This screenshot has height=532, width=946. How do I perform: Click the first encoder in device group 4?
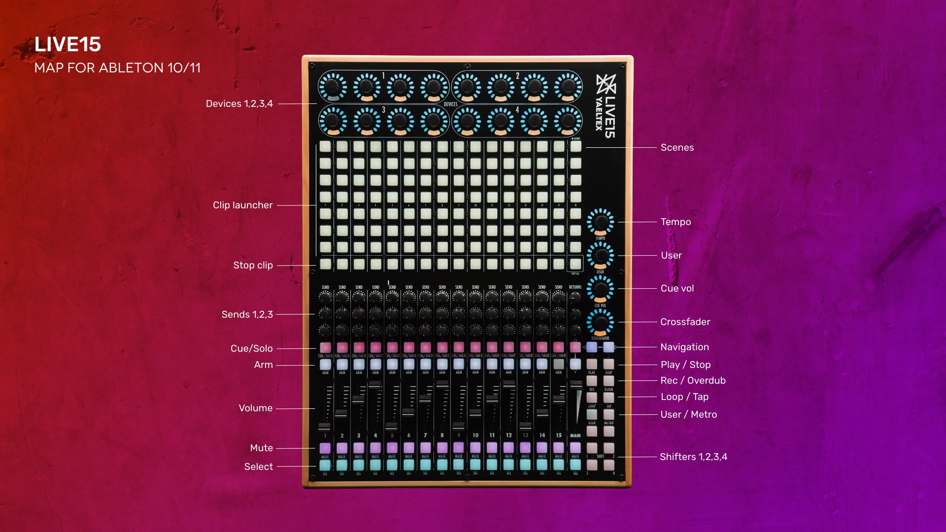point(467,120)
